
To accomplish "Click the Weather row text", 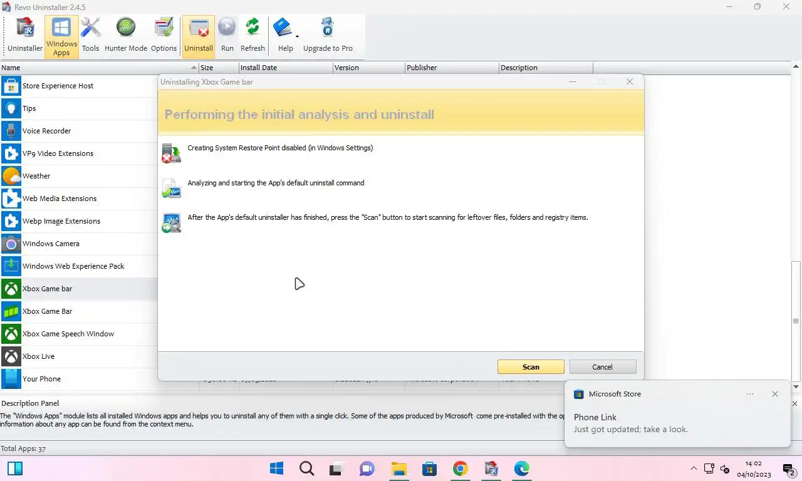I will tap(36, 176).
